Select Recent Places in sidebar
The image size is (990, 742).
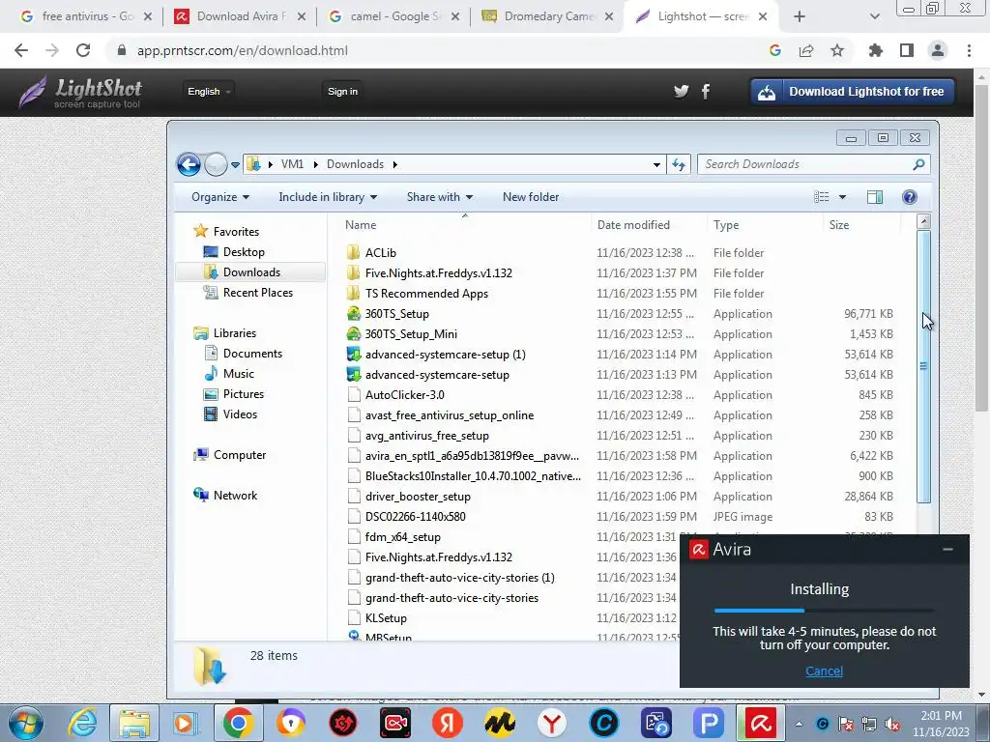(x=257, y=292)
